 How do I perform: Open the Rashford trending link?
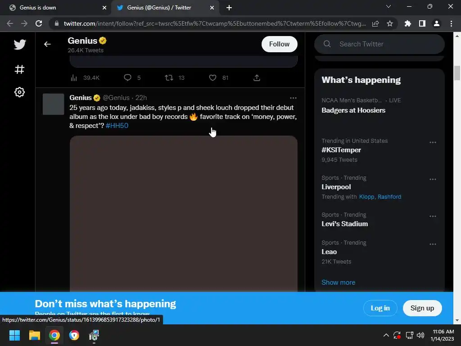(389, 196)
